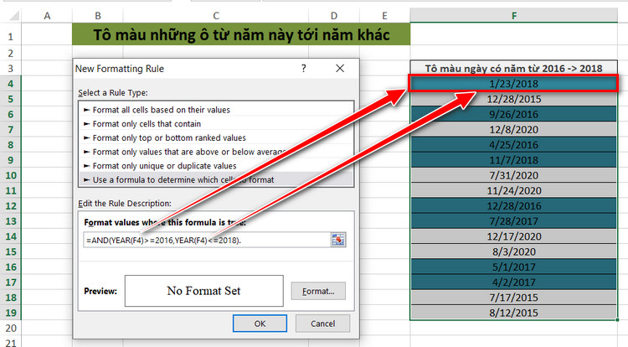Select row 2 header

tap(10, 53)
